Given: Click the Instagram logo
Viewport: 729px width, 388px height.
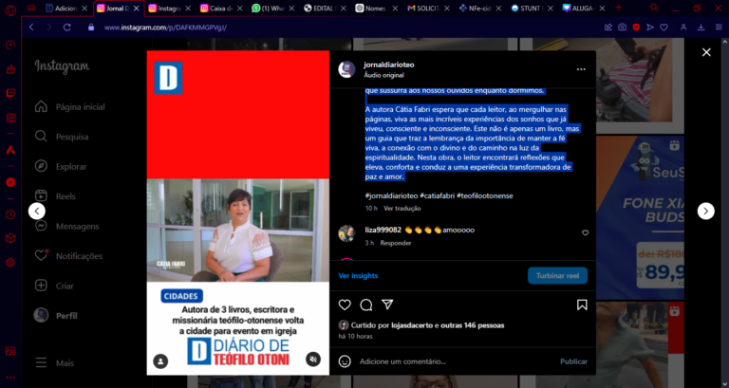Looking at the screenshot, I should 62,66.
